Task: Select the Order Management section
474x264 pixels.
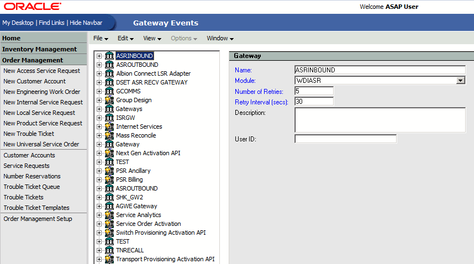Action: pos(44,60)
